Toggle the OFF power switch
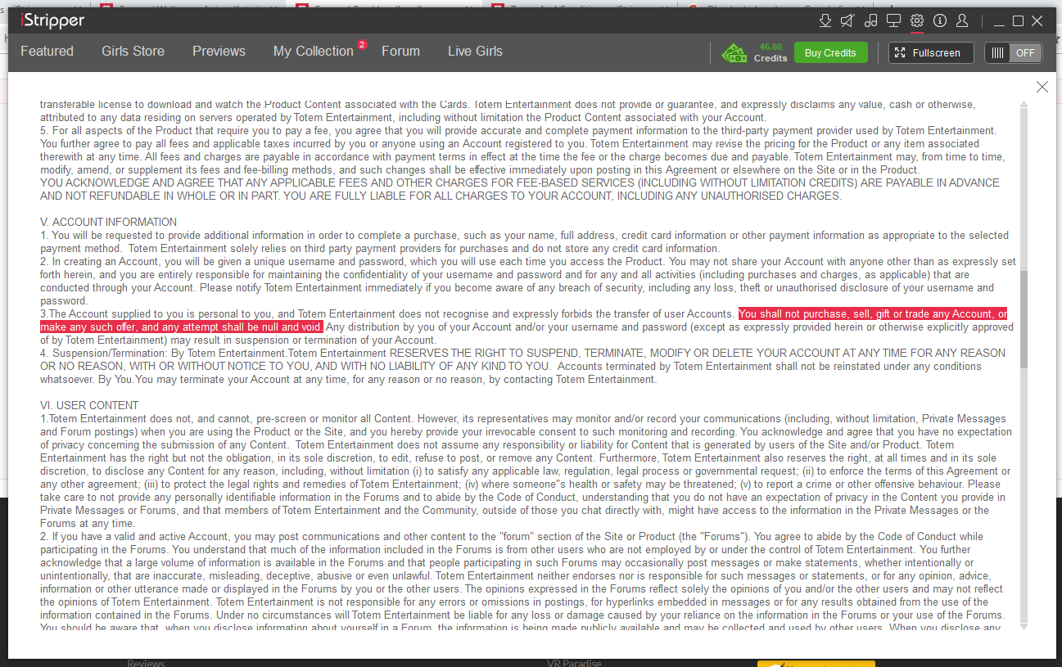Viewport: 1062px width, 667px height. [1013, 53]
